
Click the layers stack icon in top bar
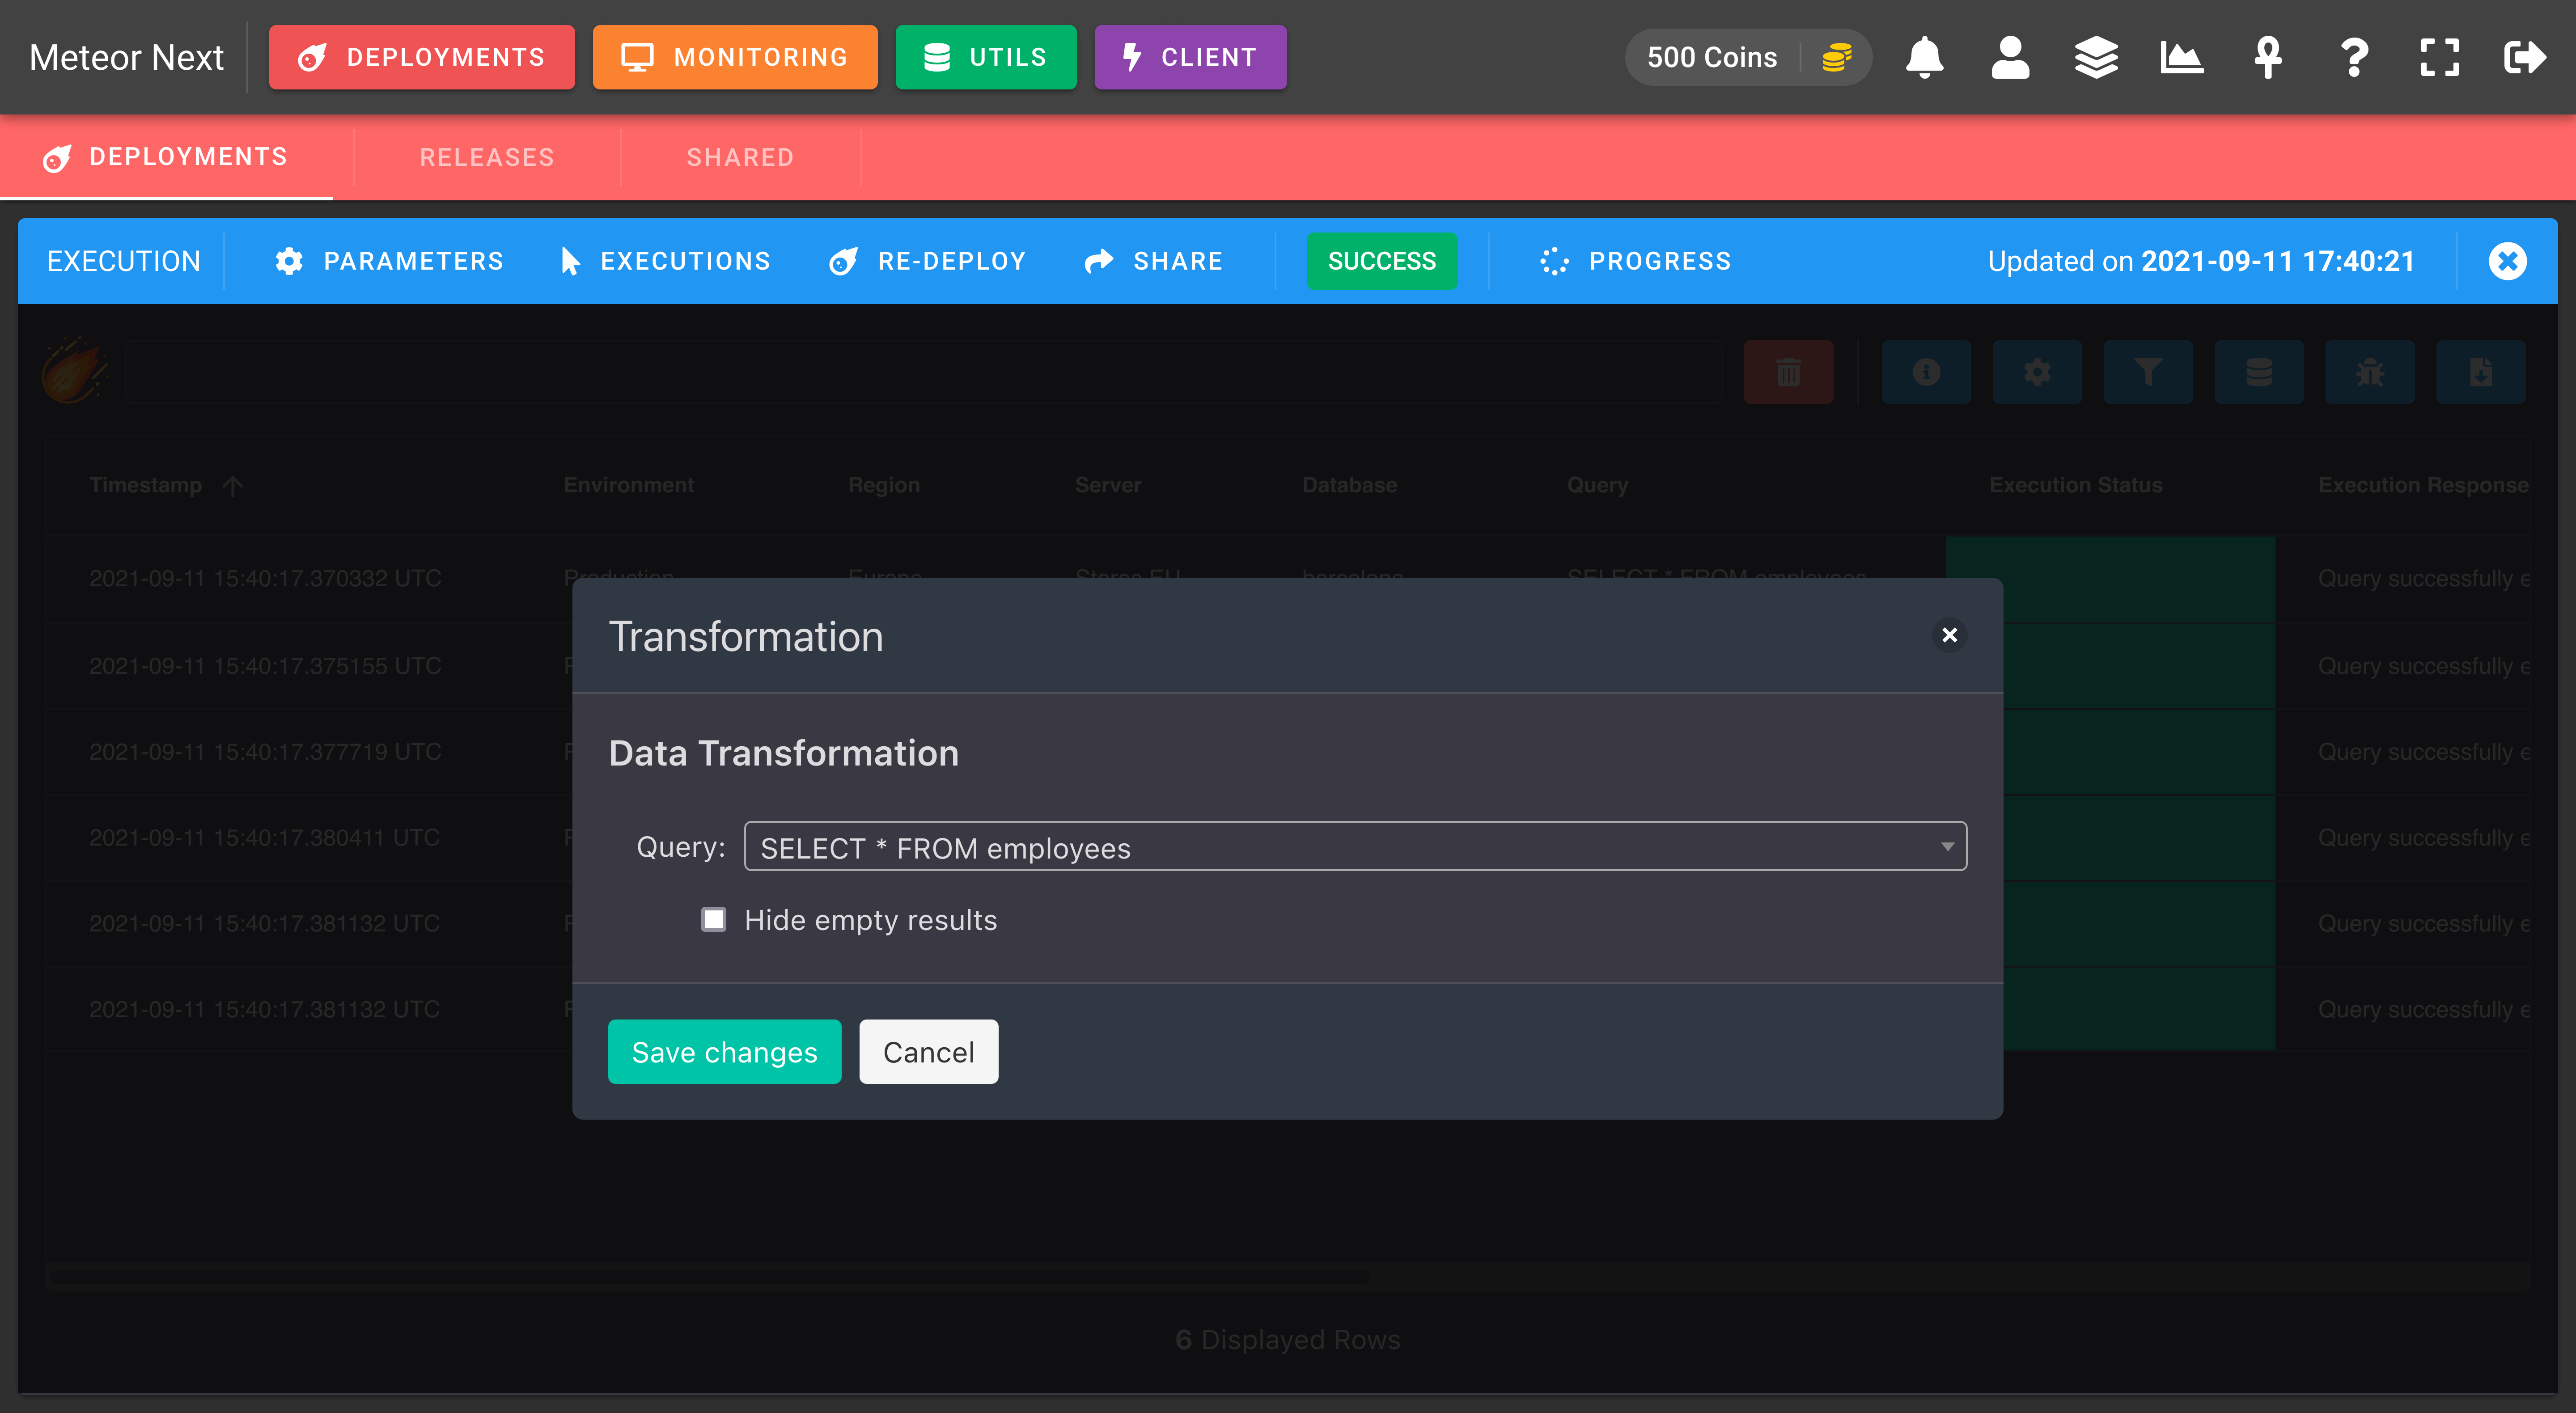(x=2096, y=58)
